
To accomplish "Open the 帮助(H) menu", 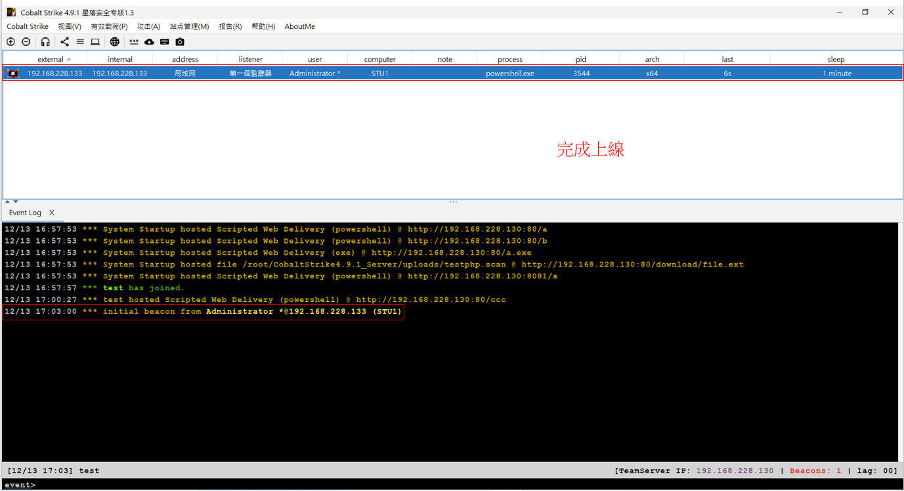I will (x=263, y=26).
